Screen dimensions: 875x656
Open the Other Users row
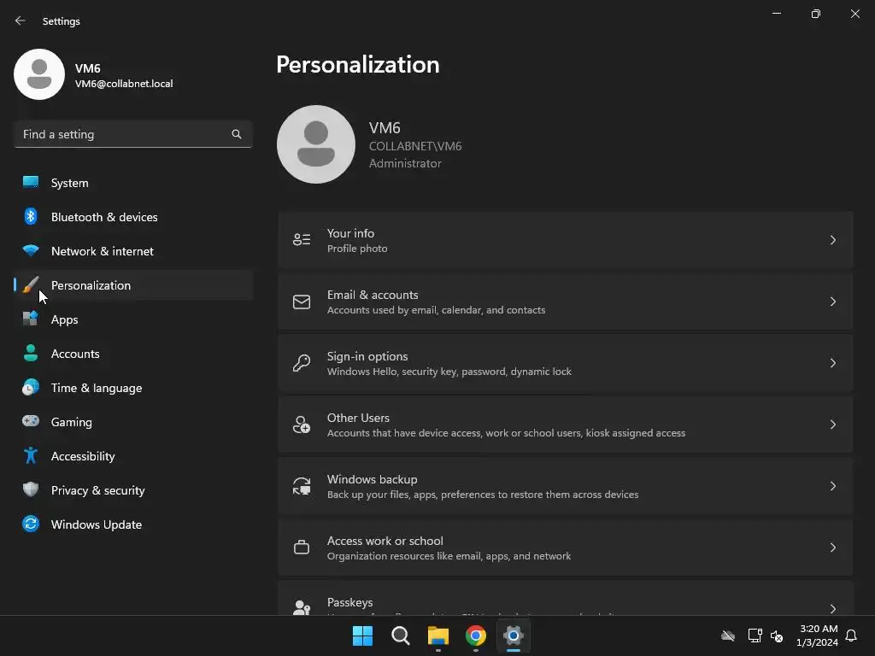coord(566,425)
